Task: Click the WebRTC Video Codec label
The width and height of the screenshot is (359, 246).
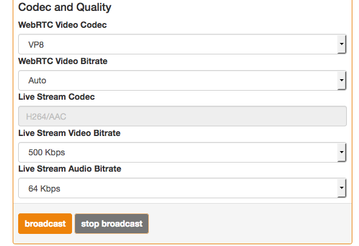Action: point(62,25)
